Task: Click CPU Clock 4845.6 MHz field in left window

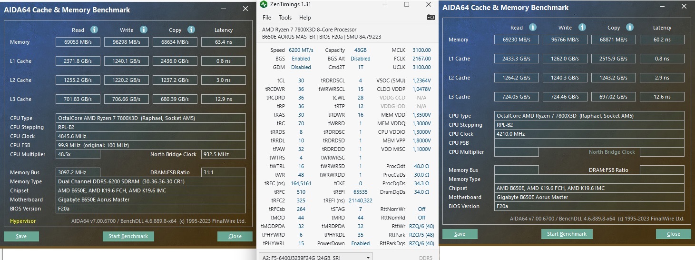Action: 151,136
